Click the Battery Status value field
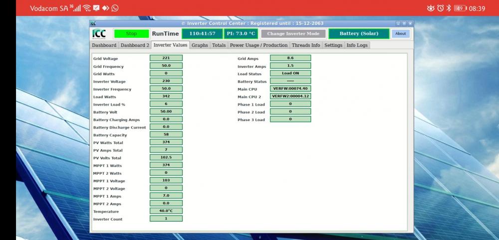499x240 pixels. pyautogui.click(x=290, y=81)
